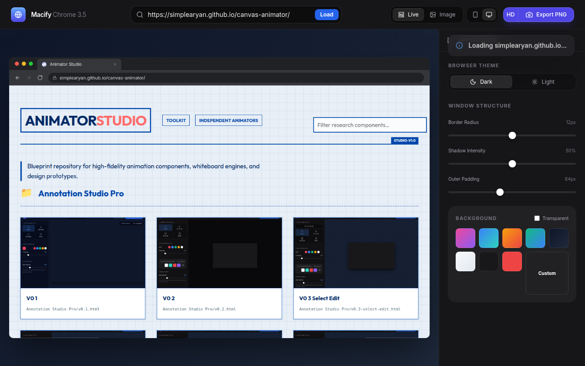Switch browser theme to Light
Image resolution: width=585 pixels, height=366 pixels.
tap(543, 81)
